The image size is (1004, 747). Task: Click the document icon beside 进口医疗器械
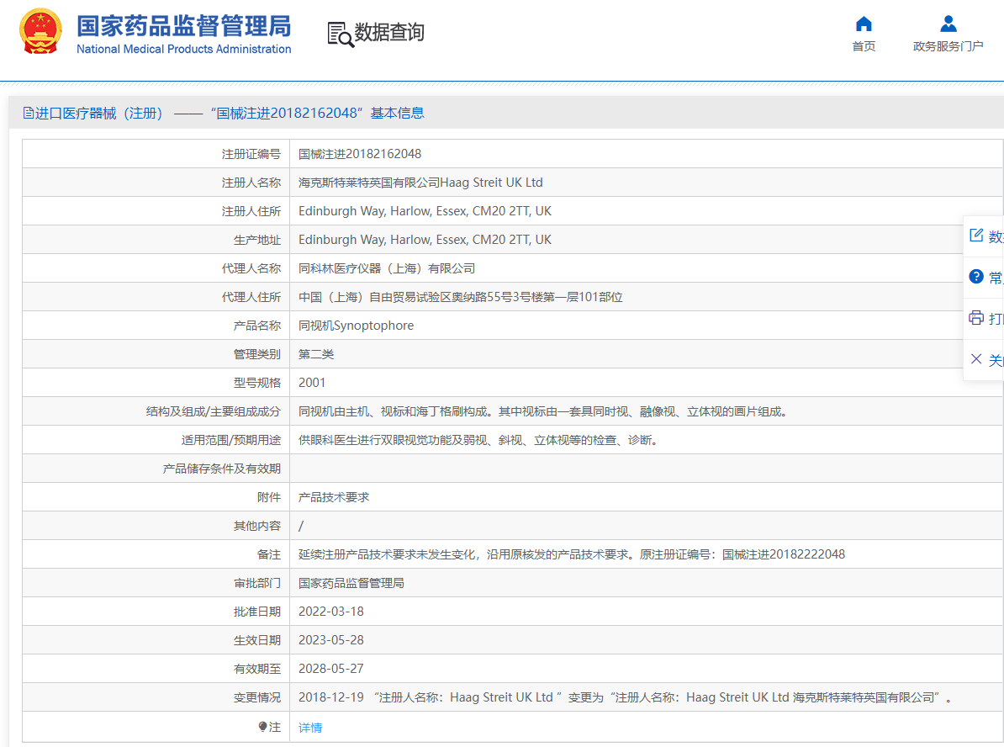(29, 113)
